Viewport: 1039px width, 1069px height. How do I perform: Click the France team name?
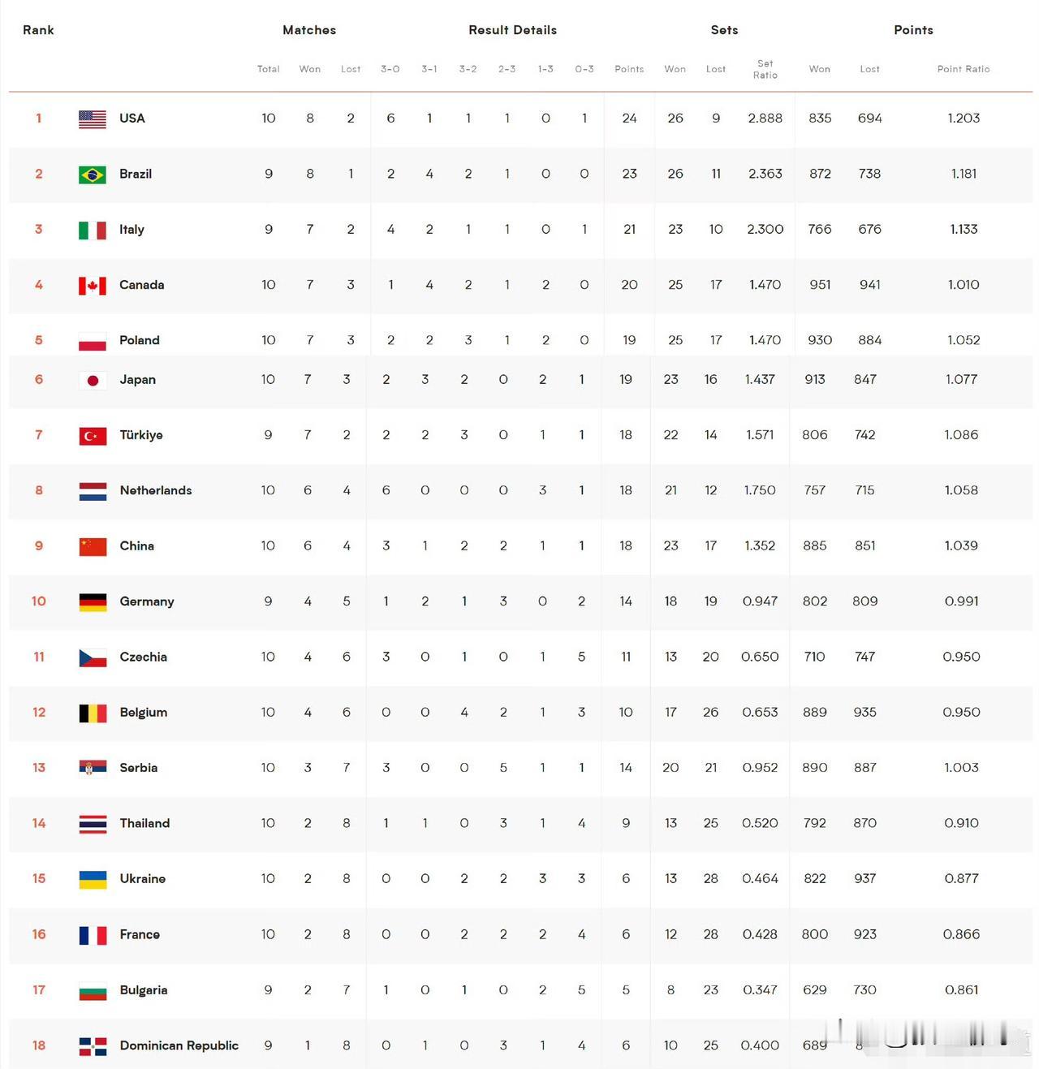(140, 934)
